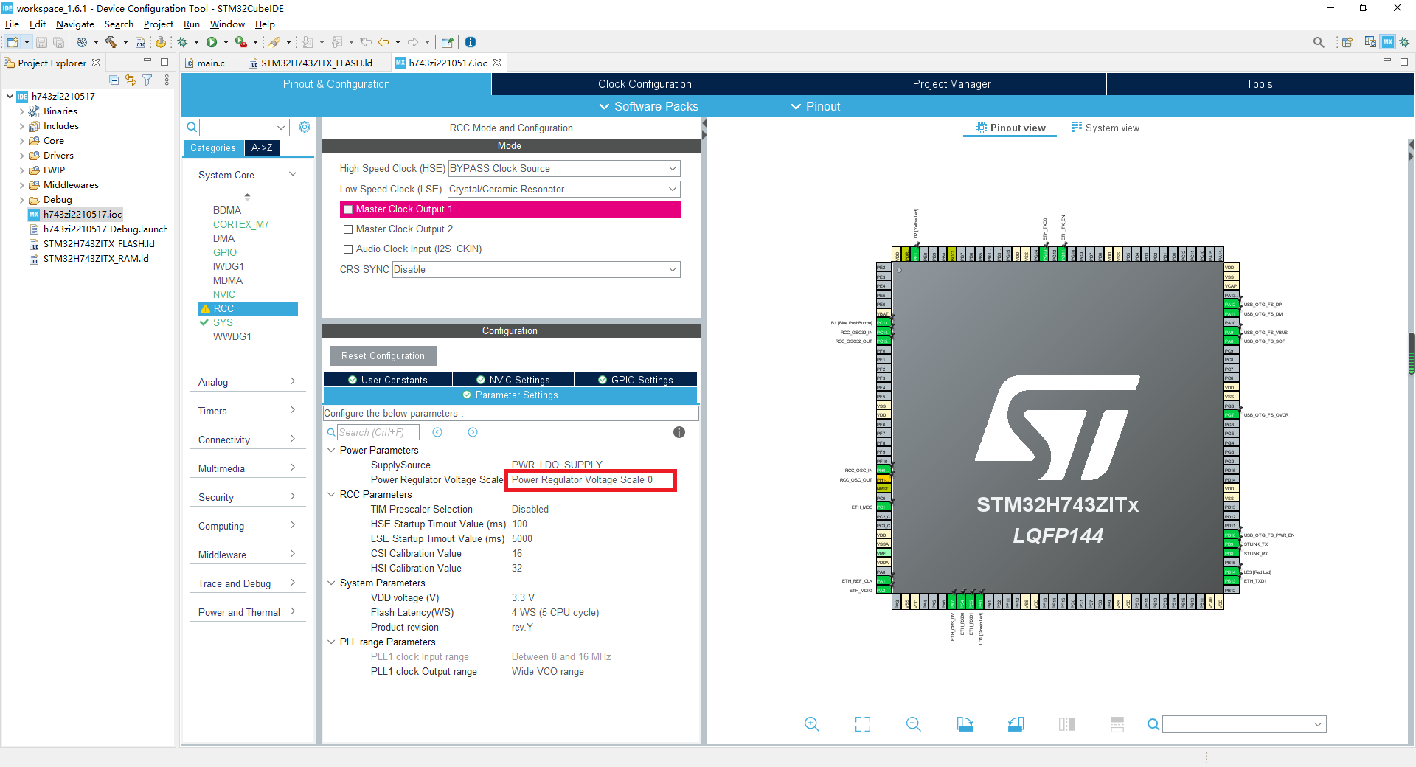Zoom out on the chip pinout
Screen dimensions: 1416x767
[913, 724]
